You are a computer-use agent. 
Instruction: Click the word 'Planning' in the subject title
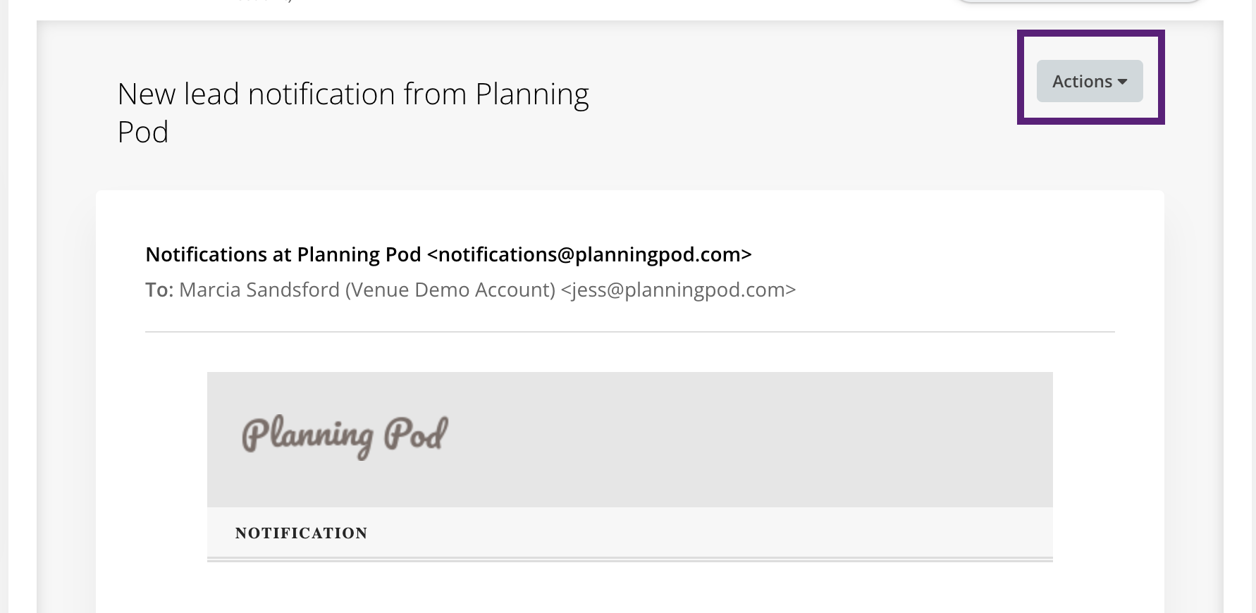click(x=532, y=94)
